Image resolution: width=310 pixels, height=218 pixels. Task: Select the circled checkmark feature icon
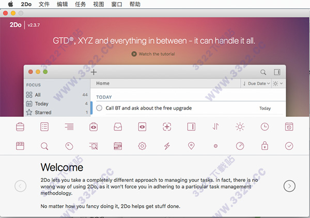tap(289, 146)
